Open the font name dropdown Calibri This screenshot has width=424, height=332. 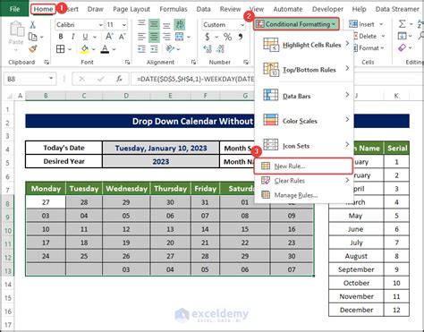pos(80,25)
